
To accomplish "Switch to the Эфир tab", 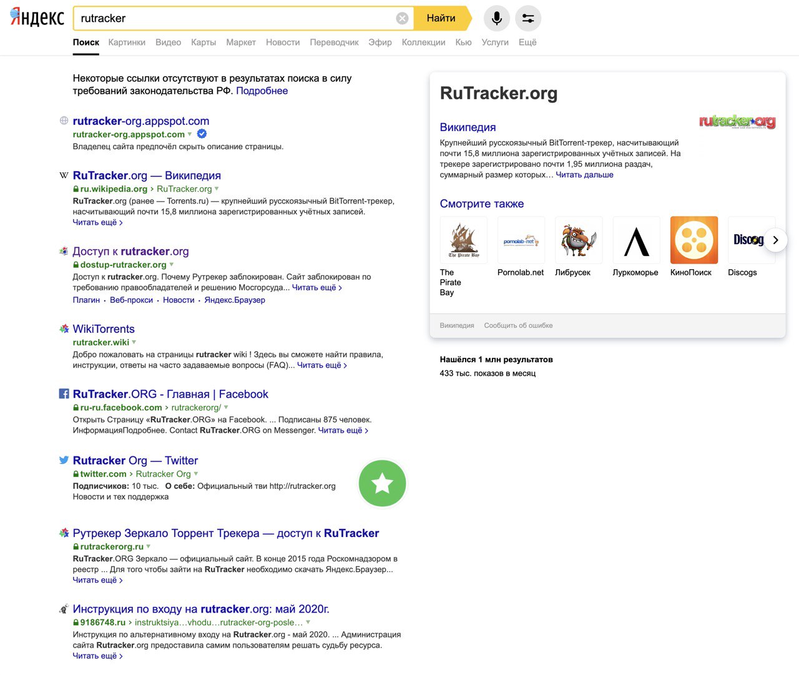I will [x=380, y=42].
